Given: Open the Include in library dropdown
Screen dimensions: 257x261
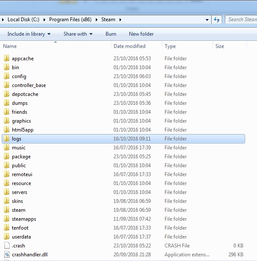Looking at the screenshot, I should pyautogui.click(x=29, y=34).
